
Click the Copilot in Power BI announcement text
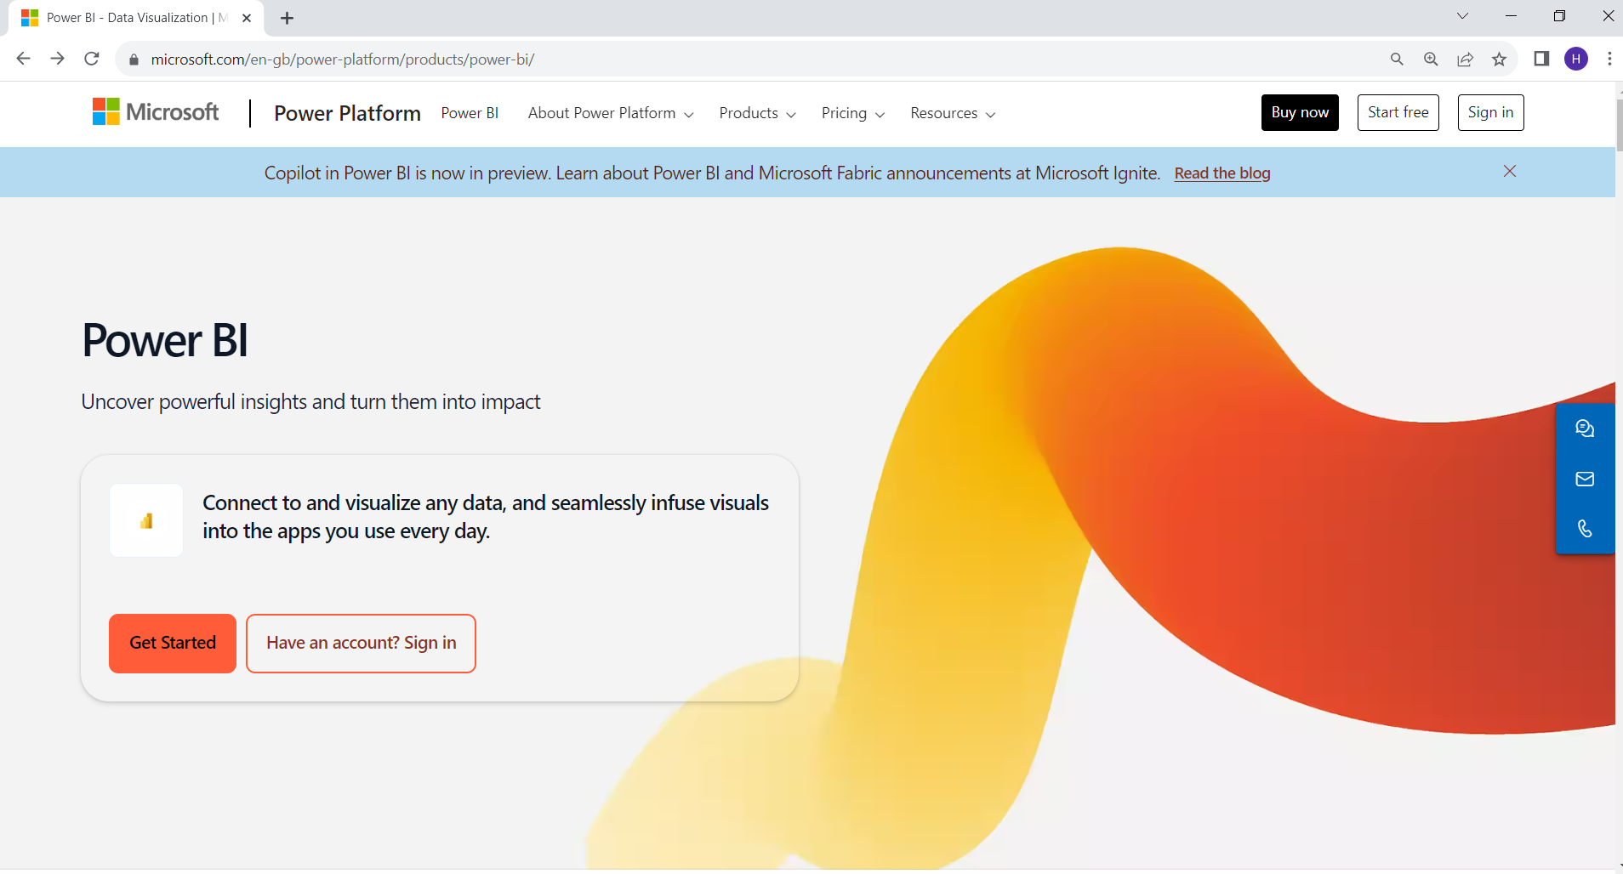[x=712, y=173]
